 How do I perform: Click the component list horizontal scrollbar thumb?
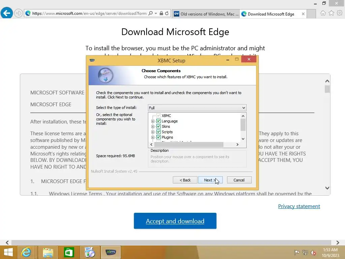click(189, 144)
